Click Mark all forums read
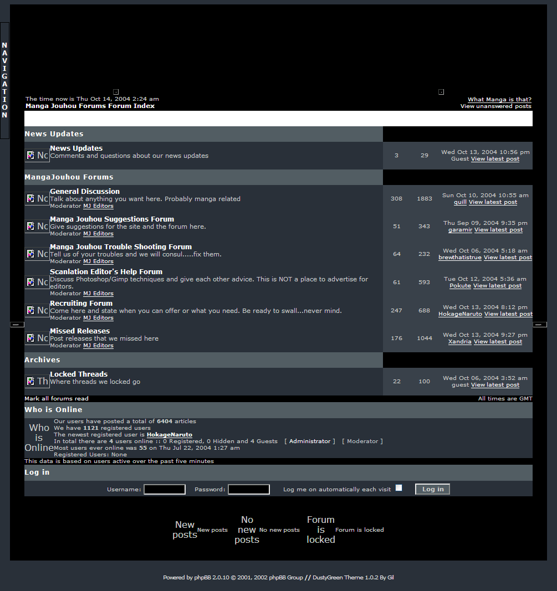This screenshot has width=557, height=591. 57,398
